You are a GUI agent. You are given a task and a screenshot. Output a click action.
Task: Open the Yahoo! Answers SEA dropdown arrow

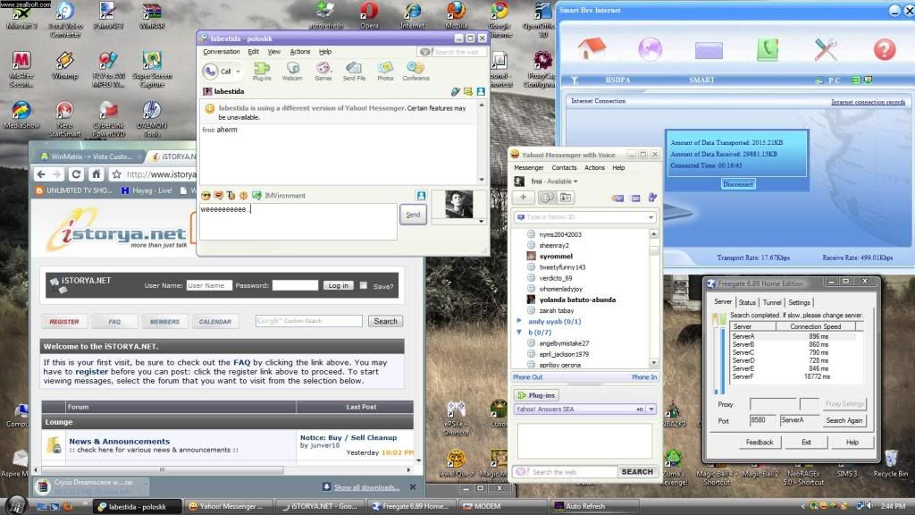click(651, 409)
